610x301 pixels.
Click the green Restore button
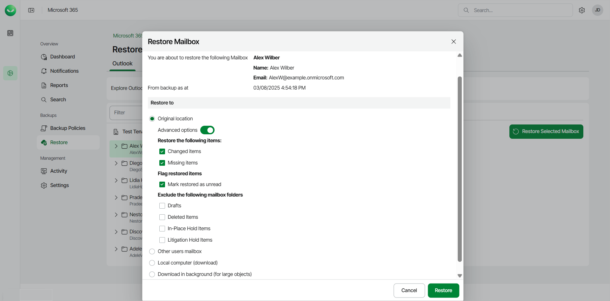443,291
